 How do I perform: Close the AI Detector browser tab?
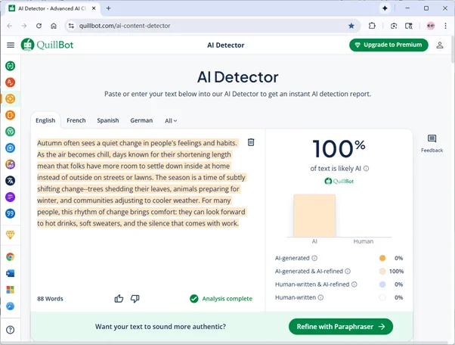coord(94,8)
